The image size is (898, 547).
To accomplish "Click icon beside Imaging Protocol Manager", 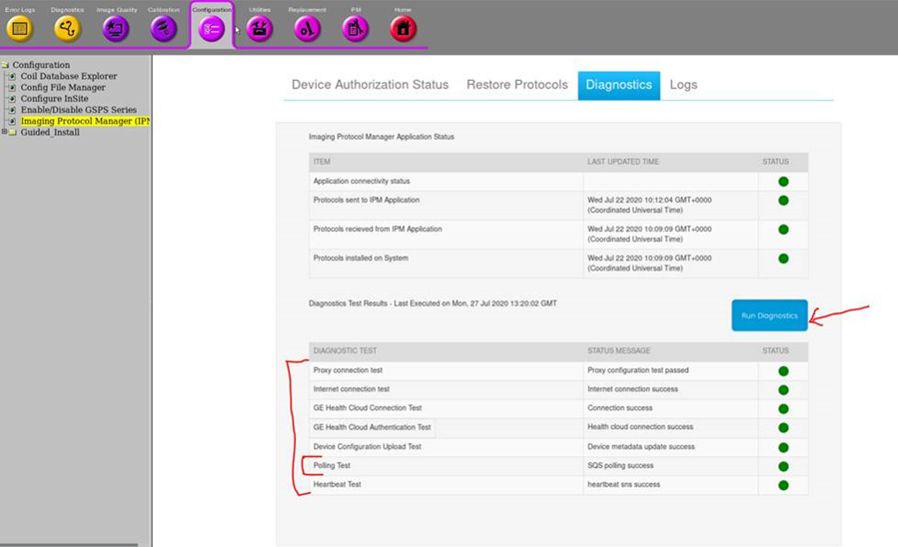I will [12, 122].
